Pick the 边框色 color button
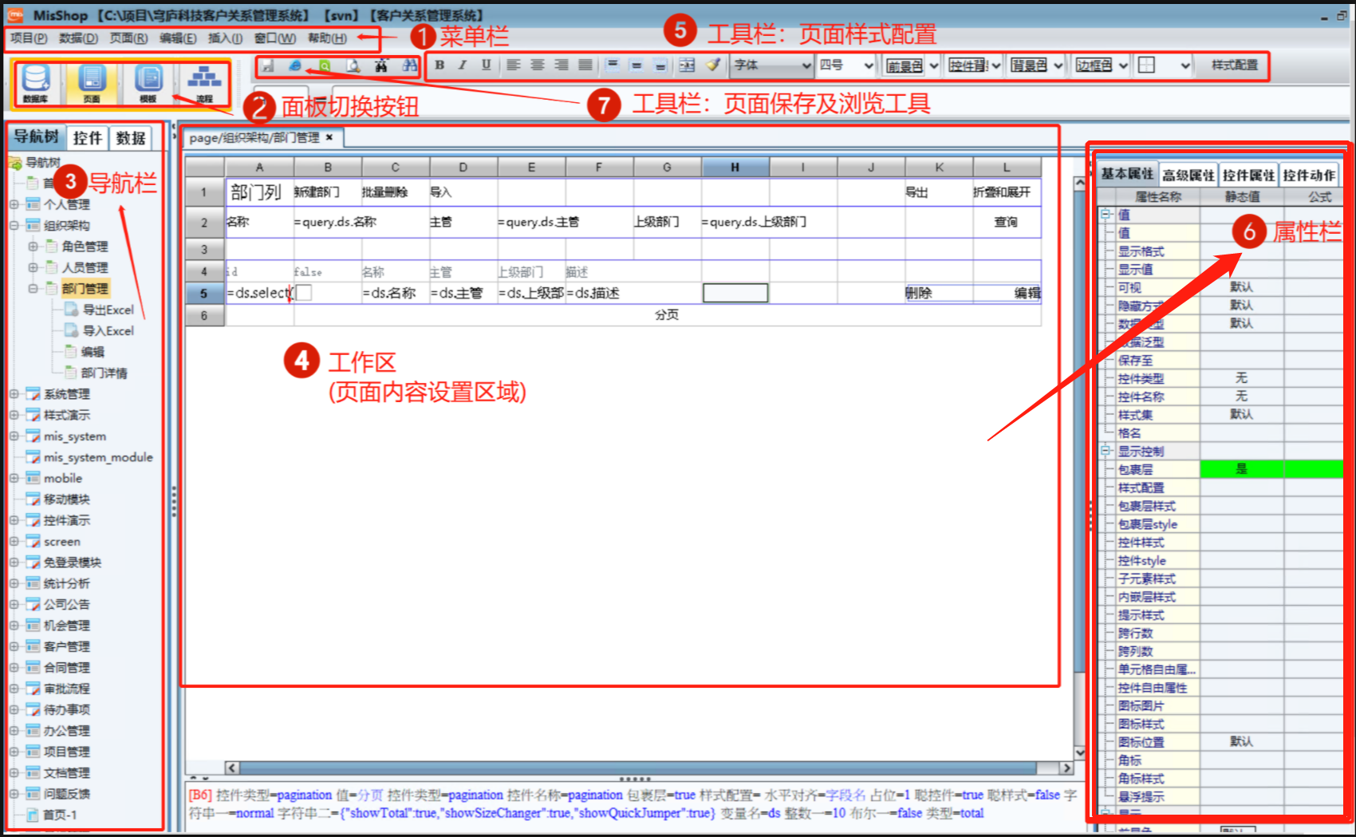 click(x=1094, y=65)
